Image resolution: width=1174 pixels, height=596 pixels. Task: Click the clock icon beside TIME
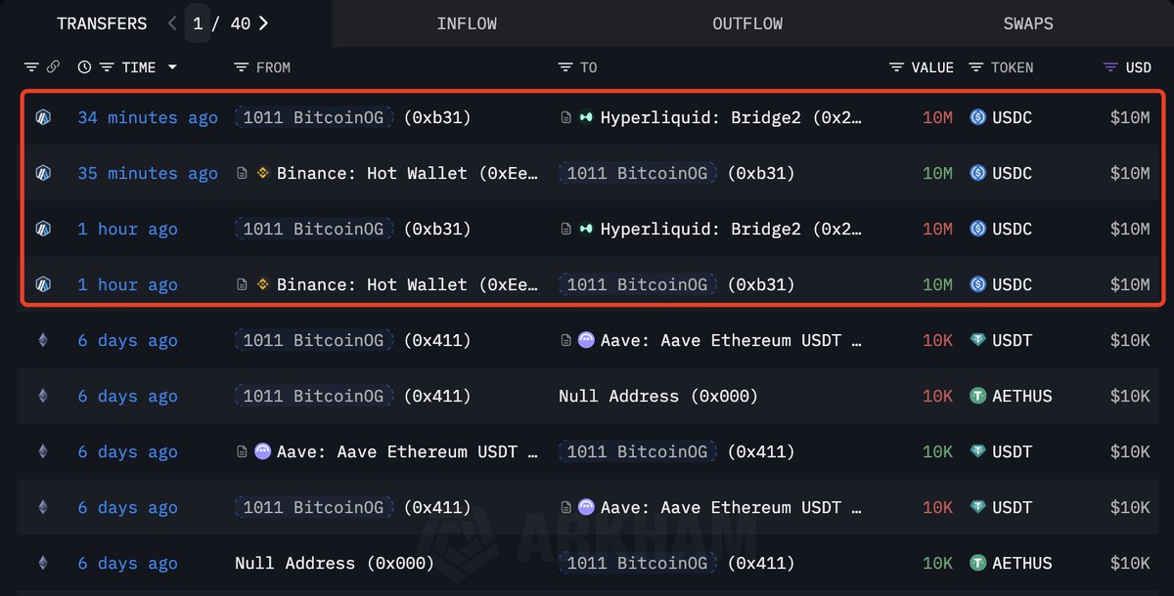point(84,67)
